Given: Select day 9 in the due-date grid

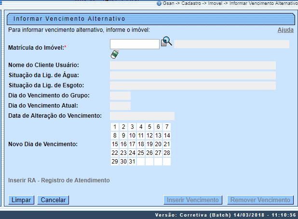Looking at the screenshot, I should click(x=123, y=136).
